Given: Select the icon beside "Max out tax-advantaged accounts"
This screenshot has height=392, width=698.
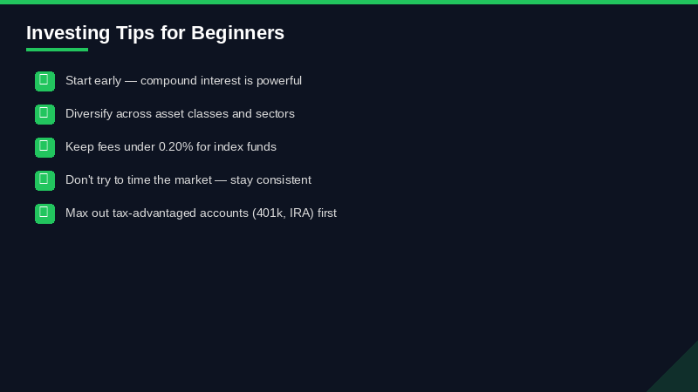Looking at the screenshot, I should [x=44, y=213].
